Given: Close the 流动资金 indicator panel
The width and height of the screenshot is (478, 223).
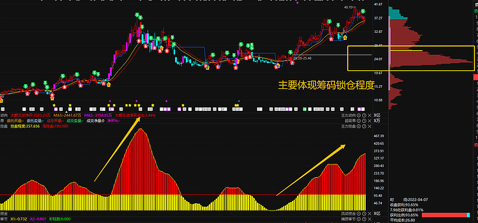Looking at the screenshot, I should coord(369,213).
